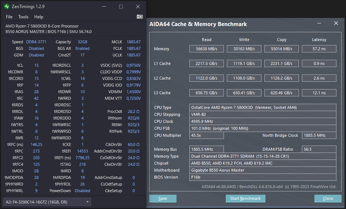Click the MCLK value 1885.67
Viewport: 346px width, 209px height.
pos(133,42)
